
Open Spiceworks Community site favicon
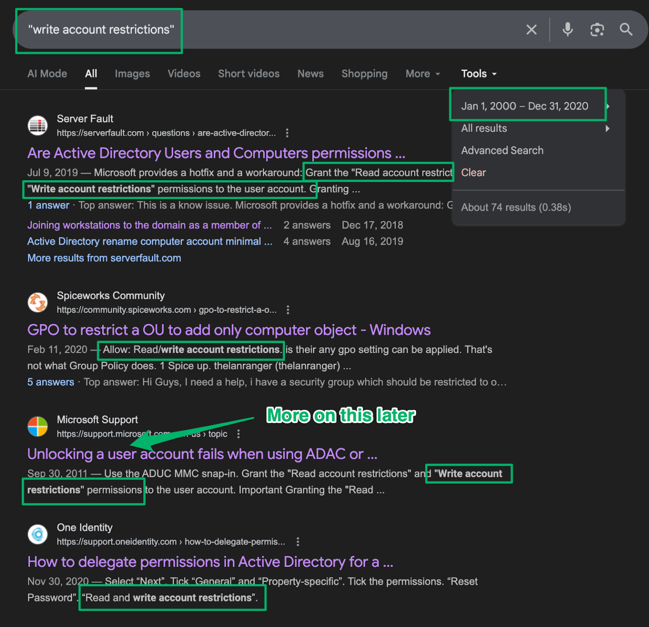coord(38,302)
